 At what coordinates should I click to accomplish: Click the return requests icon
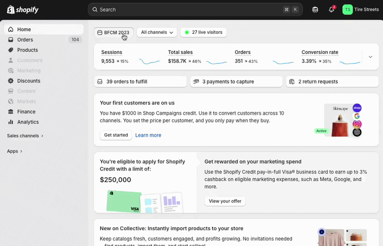292,82
